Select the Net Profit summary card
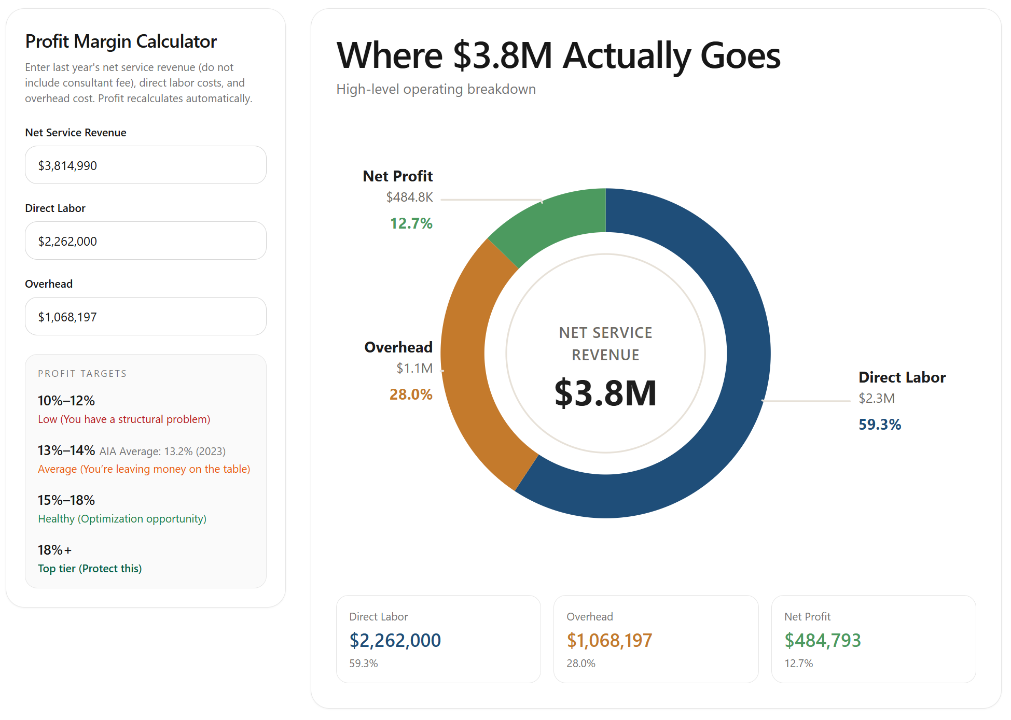The height and width of the screenshot is (720, 1011). pyautogui.click(x=873, y=639)
